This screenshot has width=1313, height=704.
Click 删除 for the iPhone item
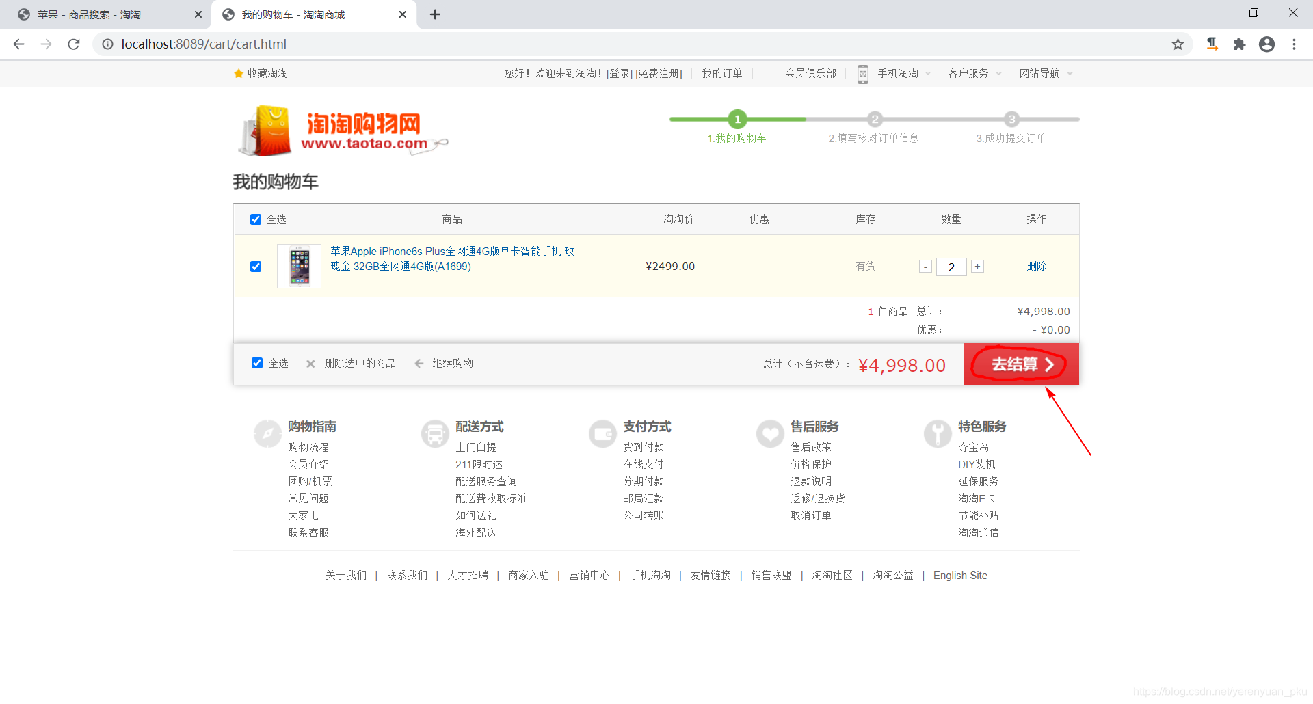[1037, 267]
